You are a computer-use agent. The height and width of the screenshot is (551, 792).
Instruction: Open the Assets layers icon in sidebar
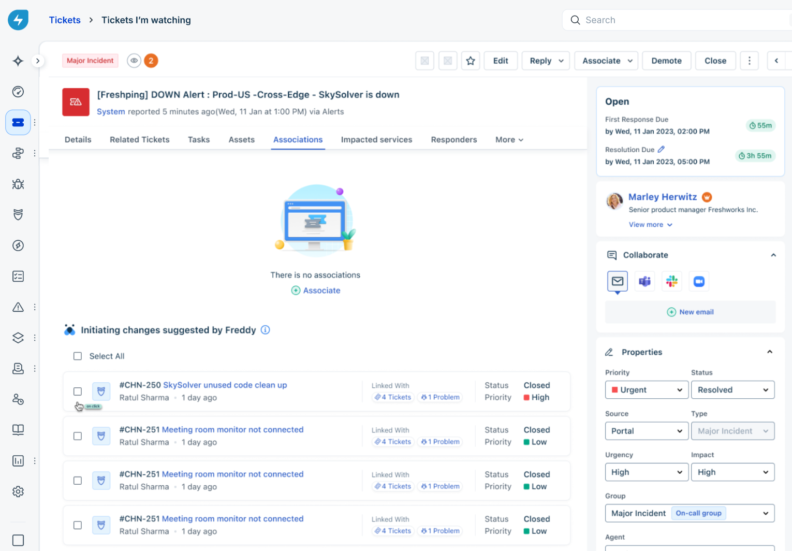pyautogui.click(x=18, y=338)
